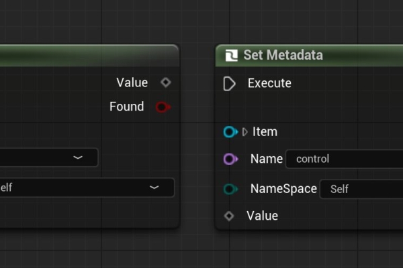
Task: Click the Found label on the left node
Action: [x=127, y=107]
